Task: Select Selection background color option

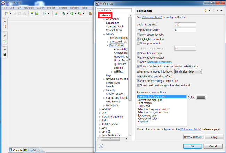Action: 153,112
